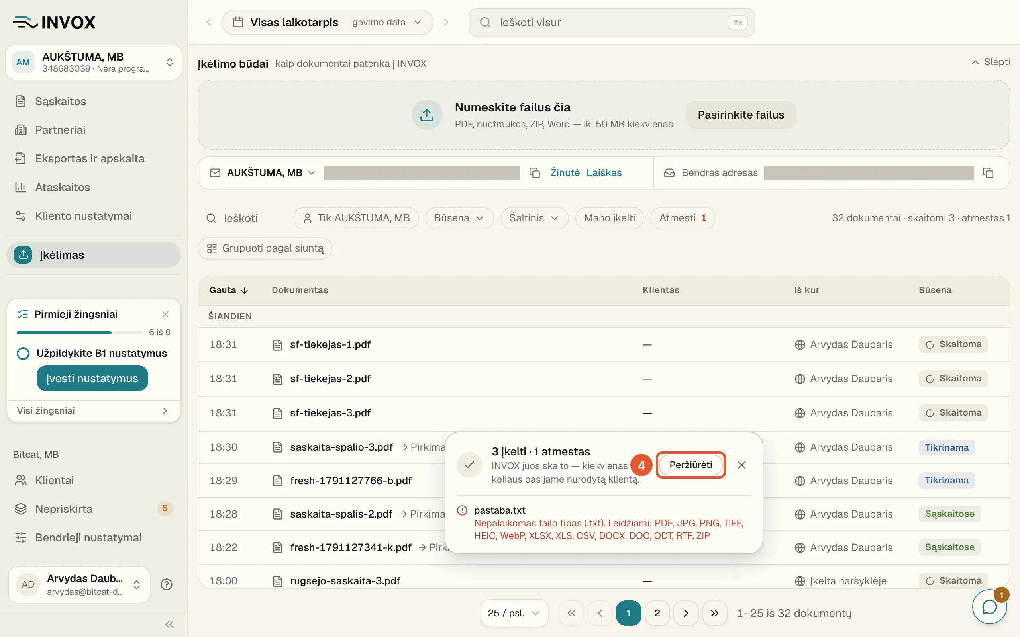Click the Įvesti nustatymus button
The height and width of the screenshot is (637, 1020).
(x=92, y=378)
